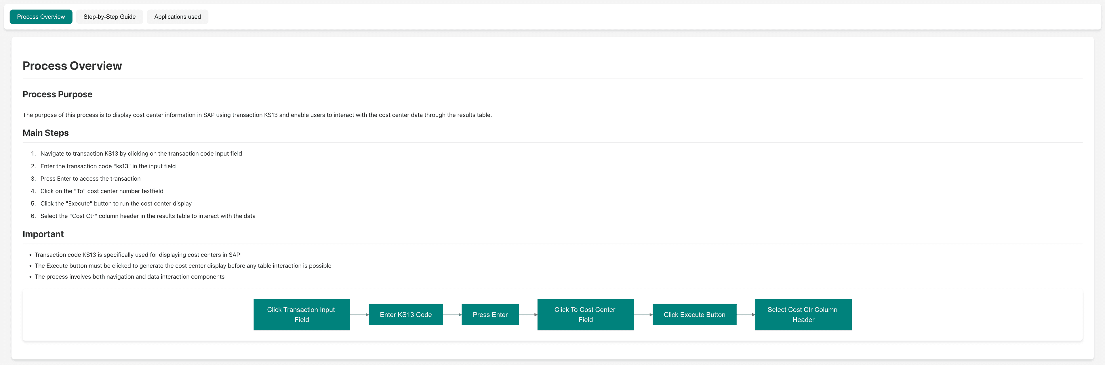The width and height of the screenshot is (1105, 365).
Task: Select the 'Click To Cost Center Field' node
Action: coord(585,314)
